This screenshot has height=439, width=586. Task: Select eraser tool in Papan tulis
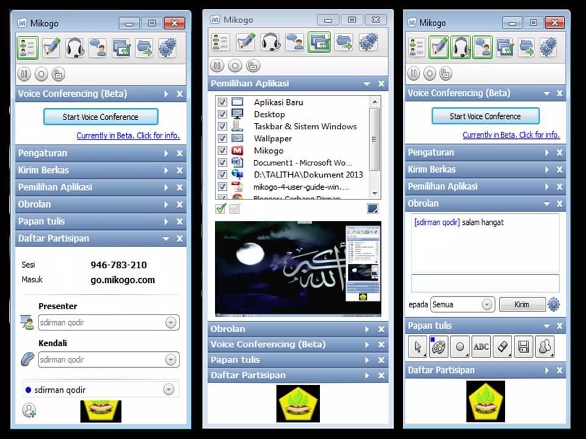502,346
